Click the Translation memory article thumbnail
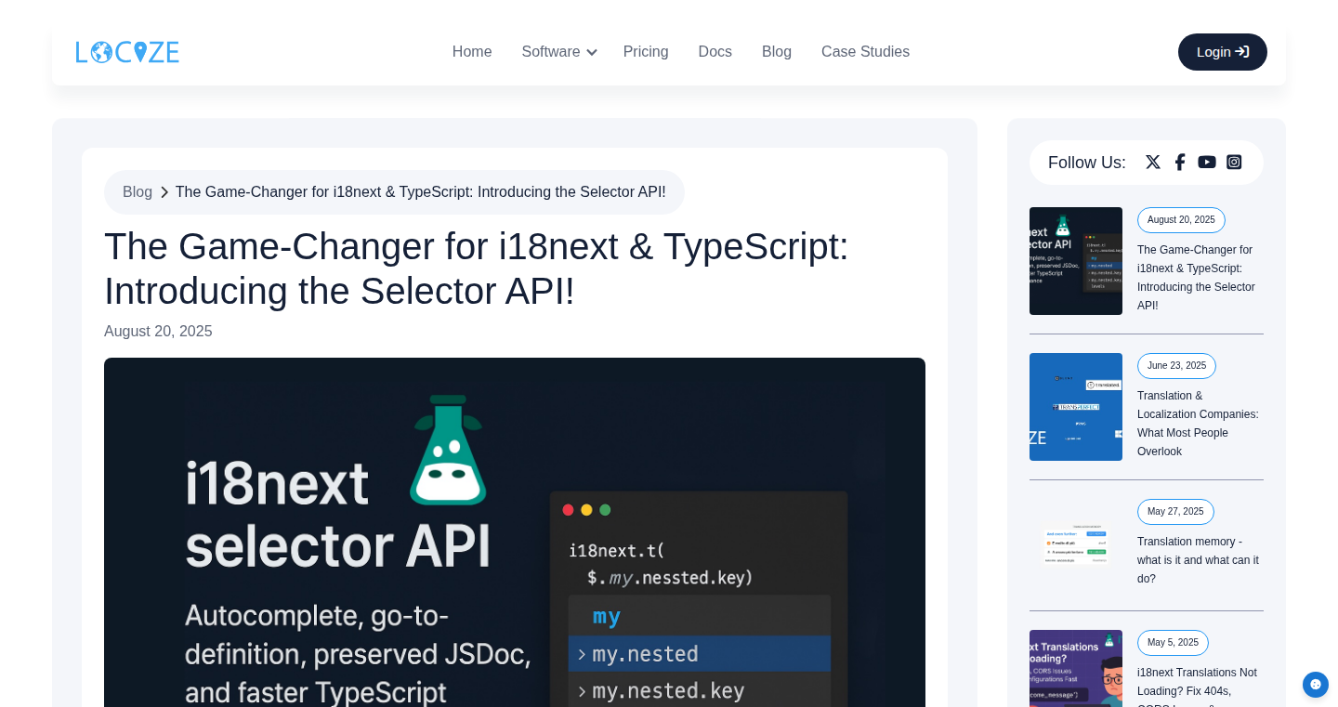 coord(1076,544)
